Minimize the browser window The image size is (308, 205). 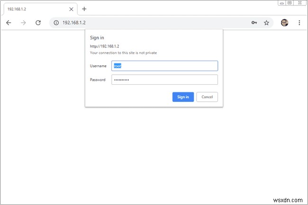[x=281, y=3]
